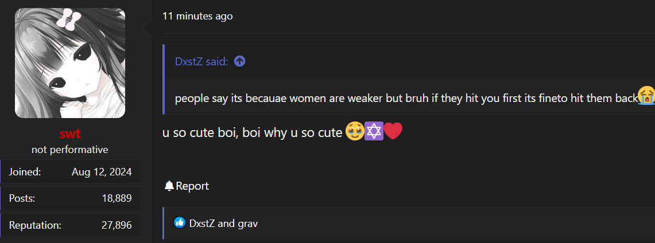Image resolution: width=655 pixels, height=243 pixels.
Task: Click the 'u so cute boi' post text
Action: pos(253,133)
